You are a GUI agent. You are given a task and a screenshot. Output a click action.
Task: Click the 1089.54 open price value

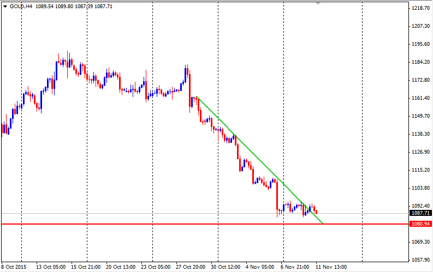[x=44, y=7]
